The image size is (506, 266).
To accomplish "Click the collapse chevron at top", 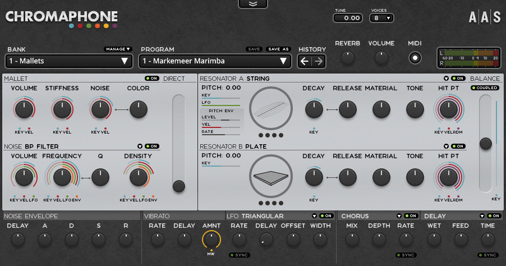I will pos(252,4).
